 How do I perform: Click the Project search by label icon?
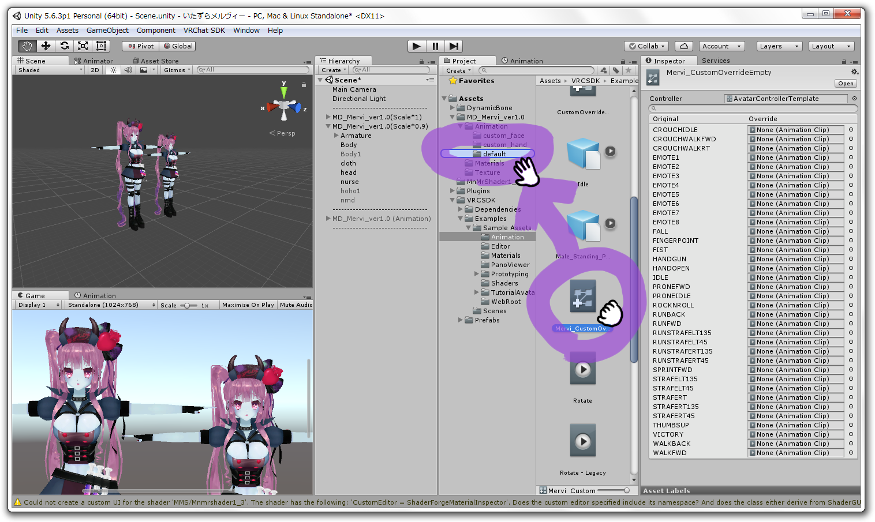pyautogui.click(x=616, y=70)
